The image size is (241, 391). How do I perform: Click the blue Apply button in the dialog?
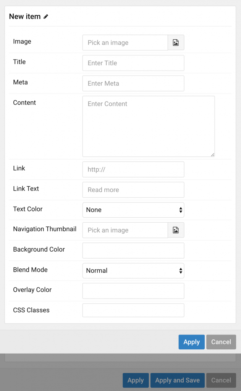191,342
